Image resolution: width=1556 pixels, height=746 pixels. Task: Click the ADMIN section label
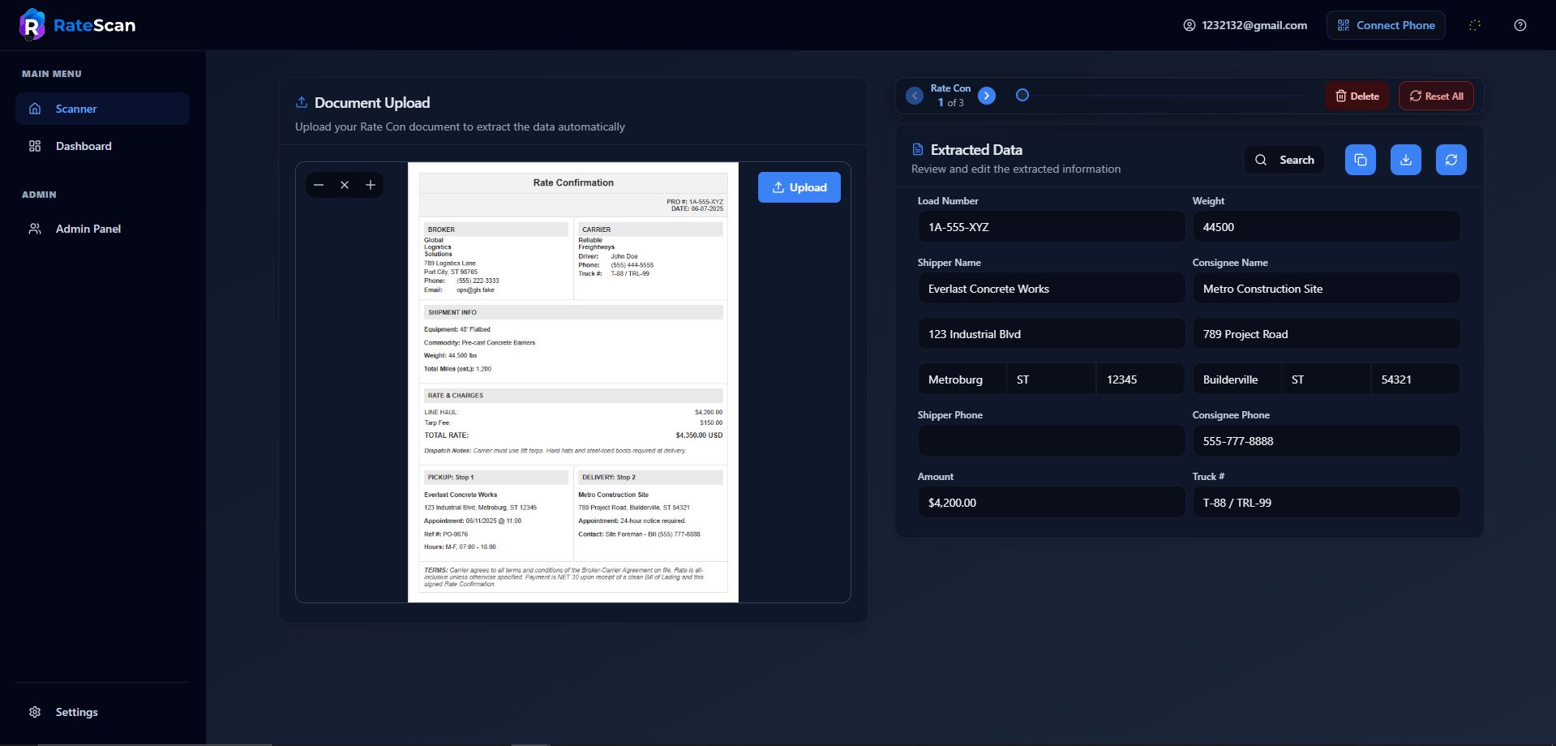pyautogui.click(x=39, y=195)
